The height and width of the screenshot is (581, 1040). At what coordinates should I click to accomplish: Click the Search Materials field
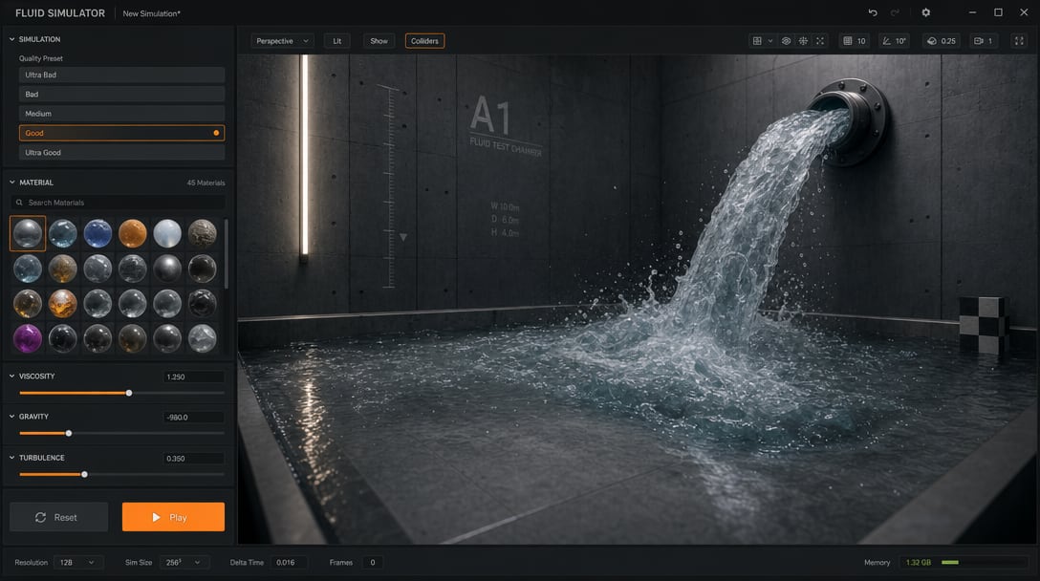click(x=118, y=203)
